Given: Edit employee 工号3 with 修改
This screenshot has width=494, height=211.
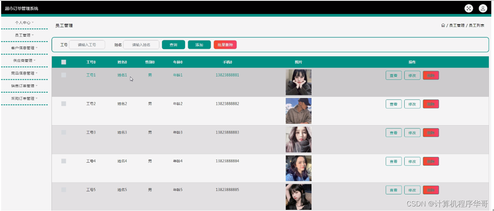Looking at the screenshot, I should pyautogui.click(x=412, y=133).
